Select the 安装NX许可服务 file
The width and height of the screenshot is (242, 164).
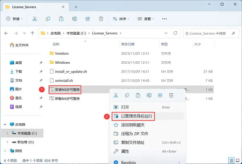point(67,89)
